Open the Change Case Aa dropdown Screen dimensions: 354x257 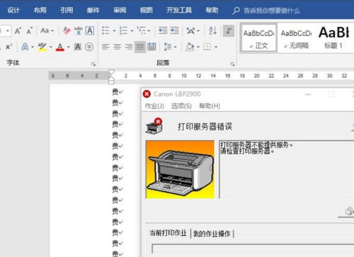pyautogui.click(x=47, y=31)
